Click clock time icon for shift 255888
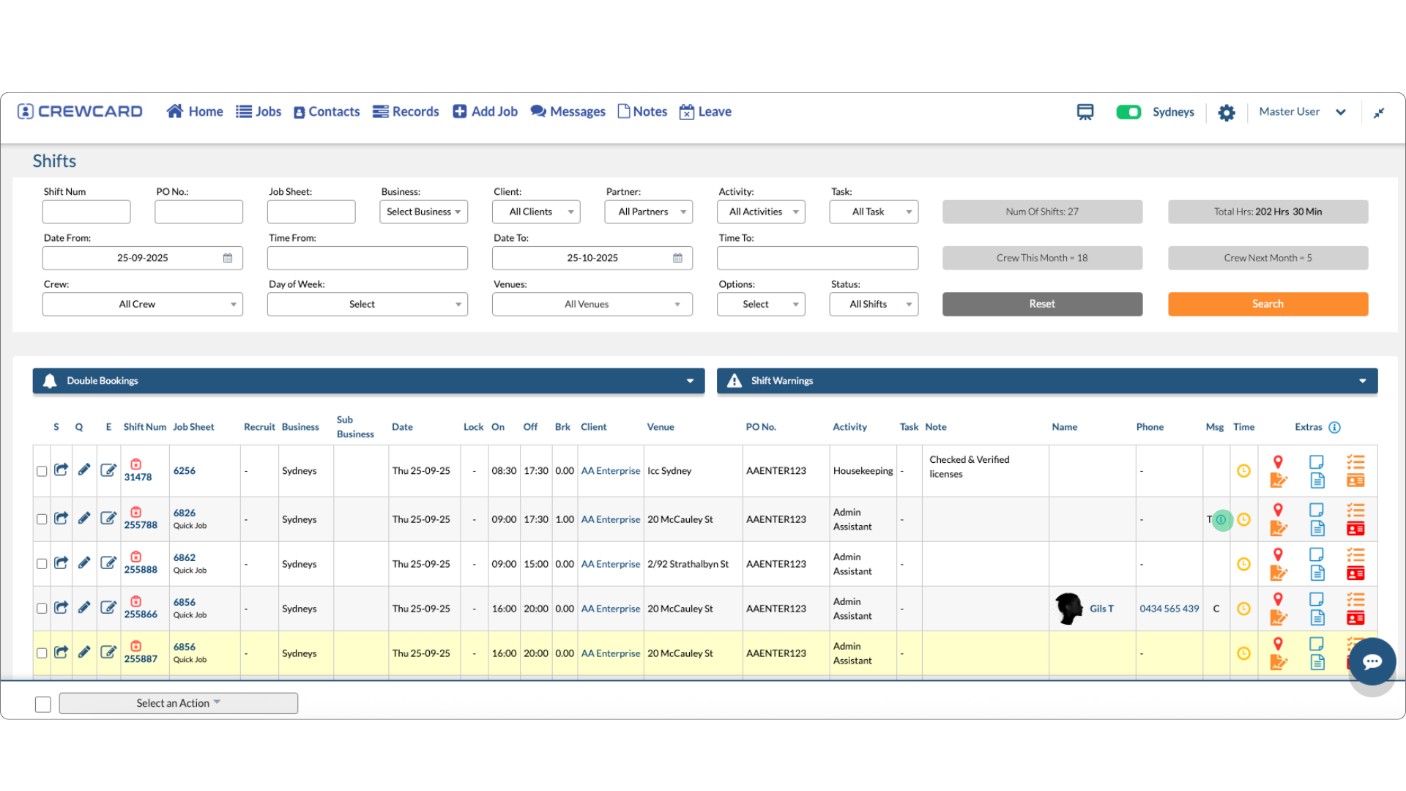 coord(1243,564)
